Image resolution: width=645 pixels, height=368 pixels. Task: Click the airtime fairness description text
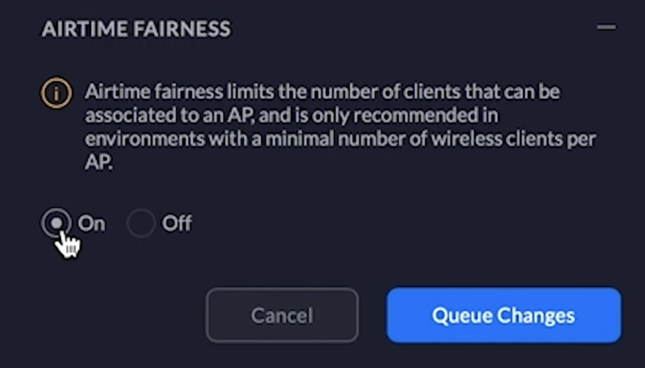point(341,127)
